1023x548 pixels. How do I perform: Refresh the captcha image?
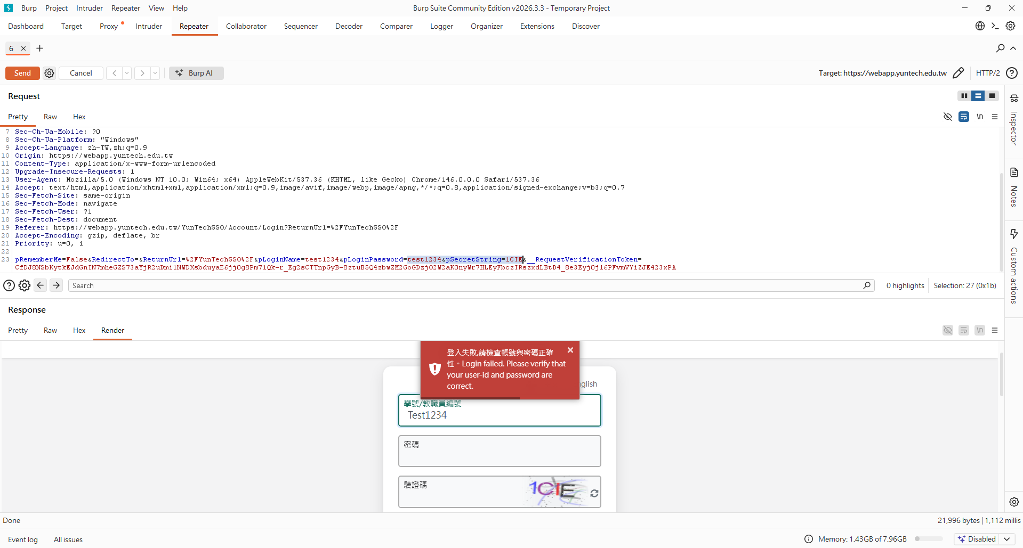(x=594, y=494)
